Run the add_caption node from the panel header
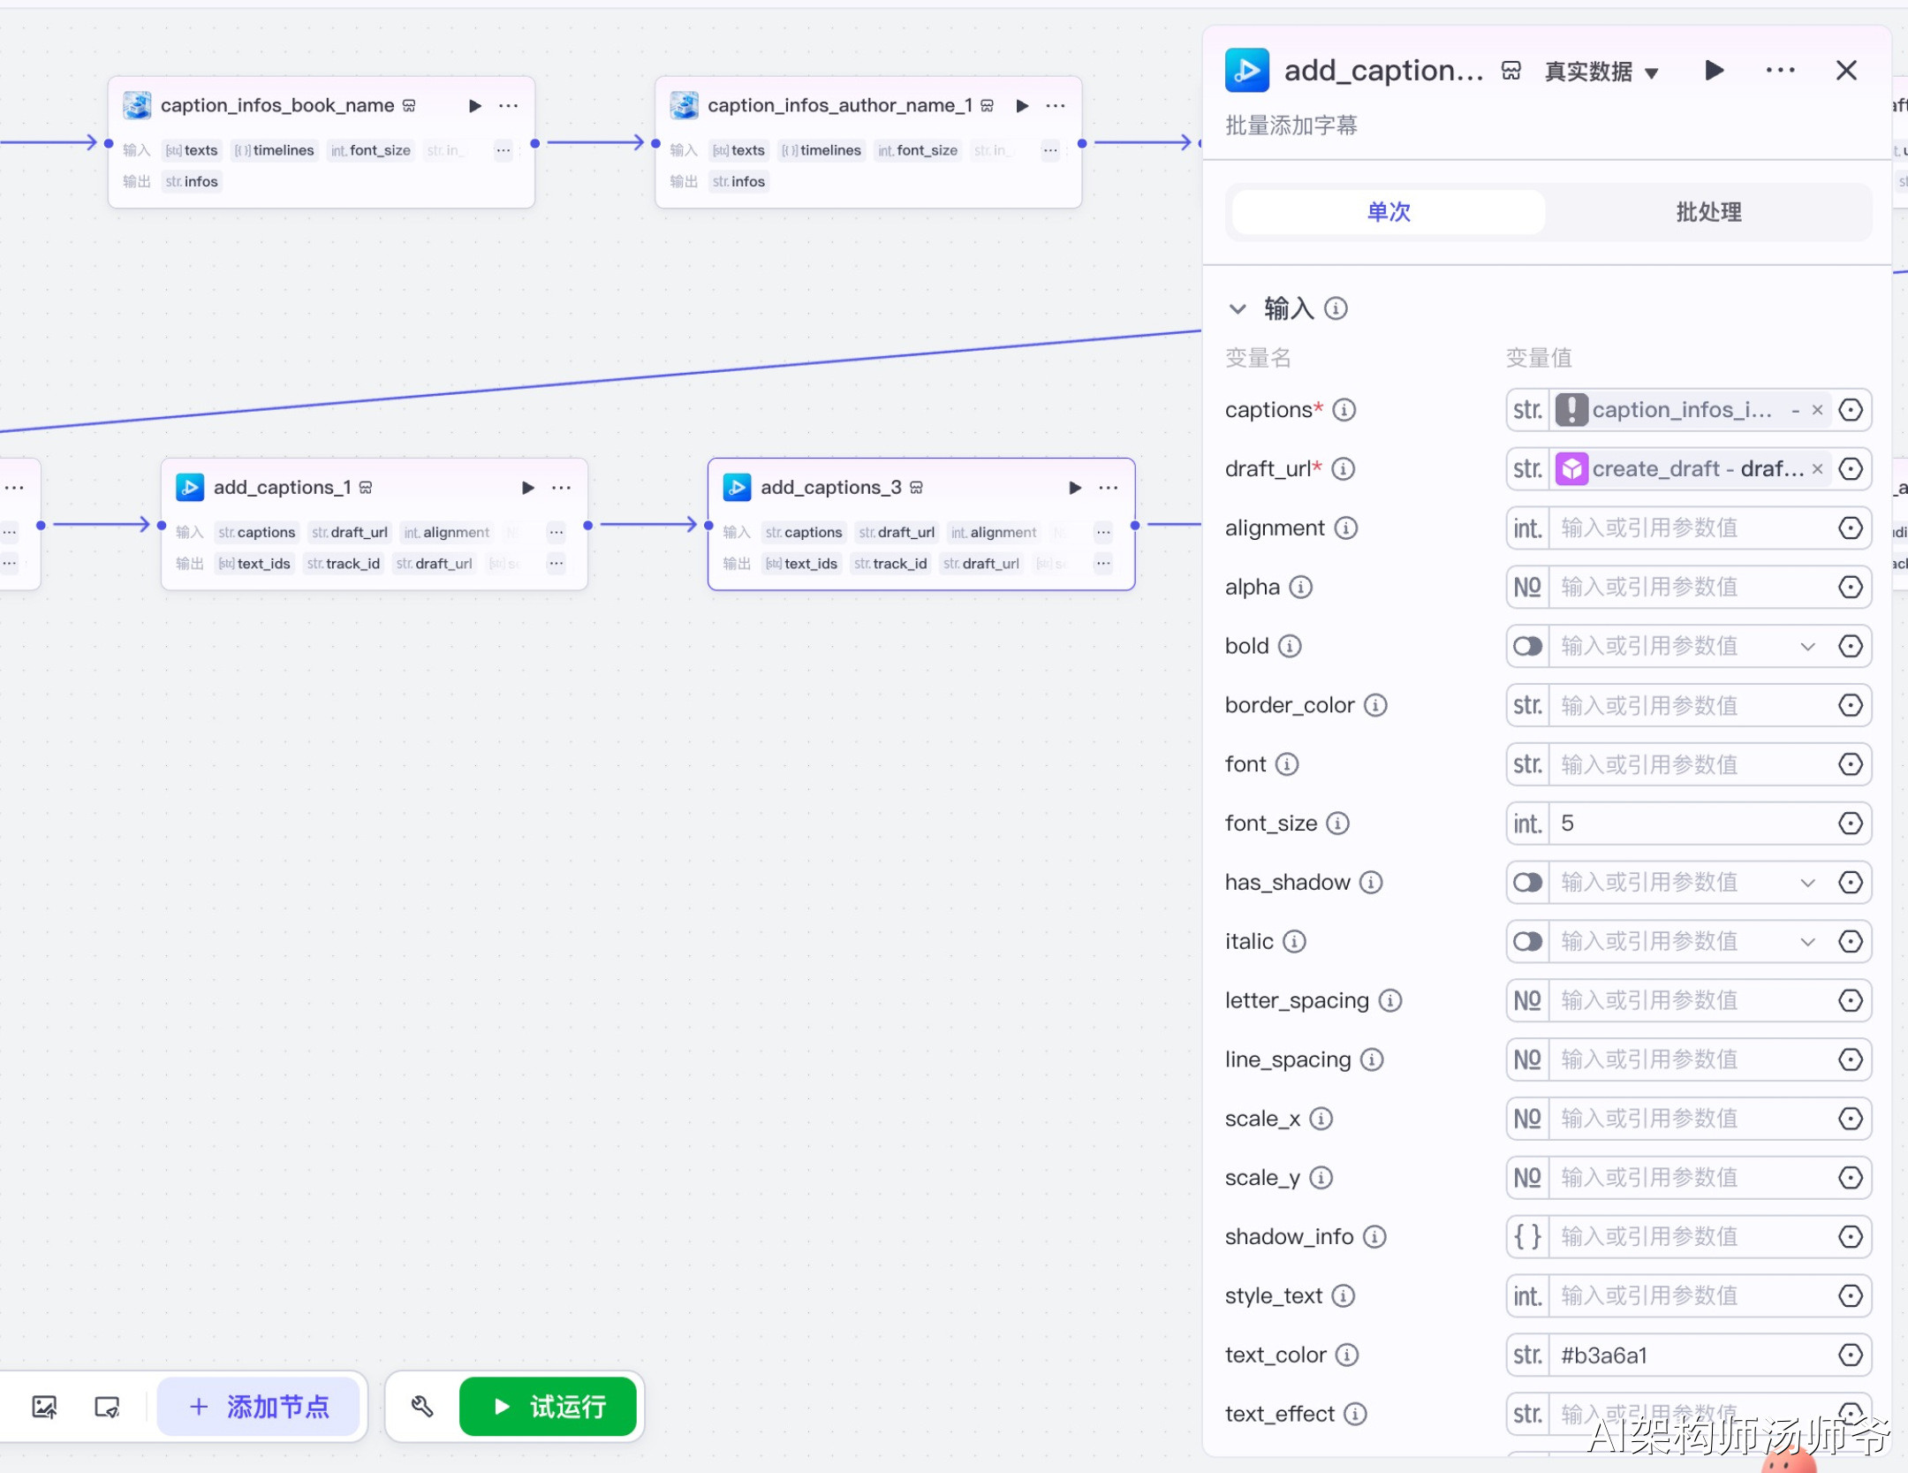This screenshot has height=1473, width=1908. pyautogui.click(x=1714, y=71)
